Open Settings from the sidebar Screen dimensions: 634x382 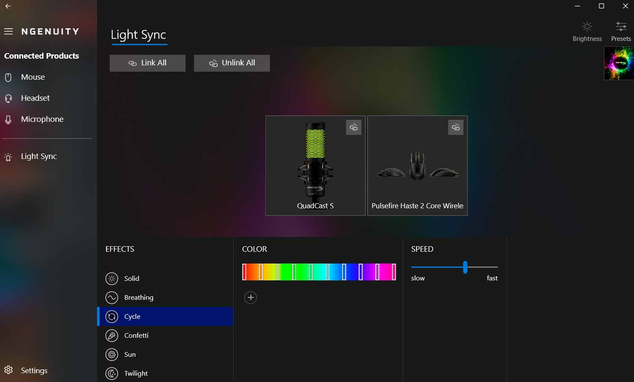point(34,371)
